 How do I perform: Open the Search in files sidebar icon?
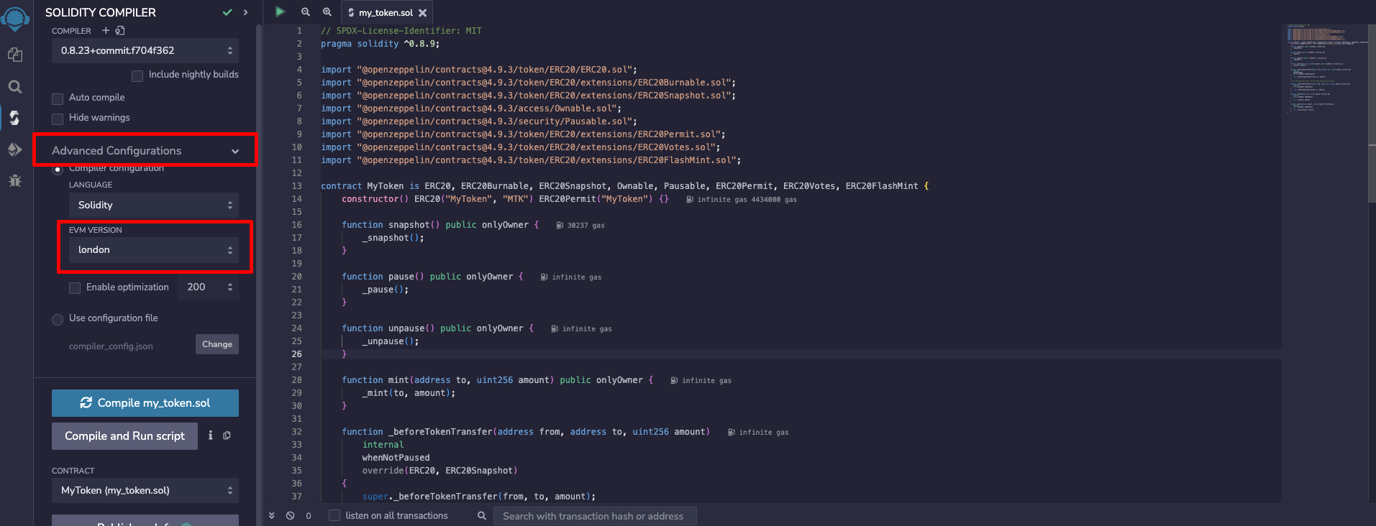pyautogui.click(x=15, y=87)
